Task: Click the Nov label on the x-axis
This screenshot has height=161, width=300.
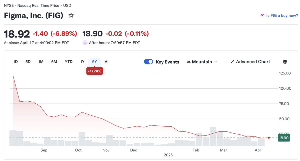Action: [106, 150]
